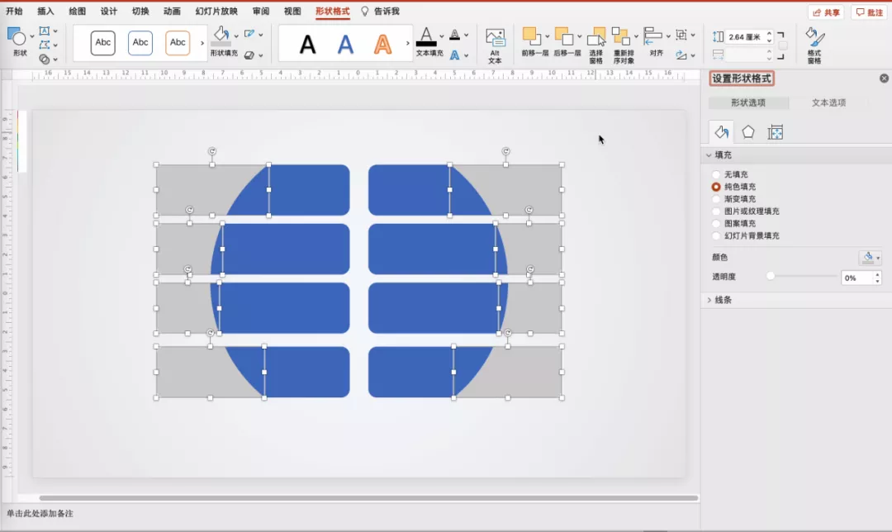Screen dimensions: 892x532
Task: Click the 重新排序对象 reorder objects icon
Action: point(620,37)
